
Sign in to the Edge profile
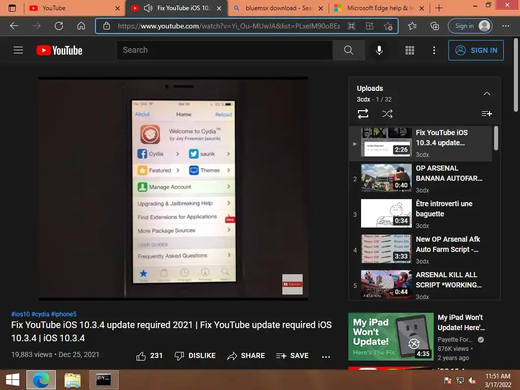point(470,26)
